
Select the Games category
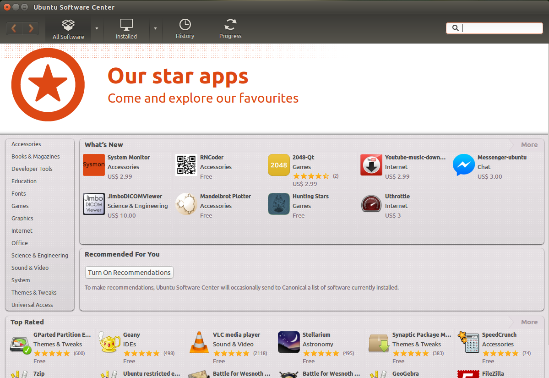pyautogui.click(x=20, y=206)
